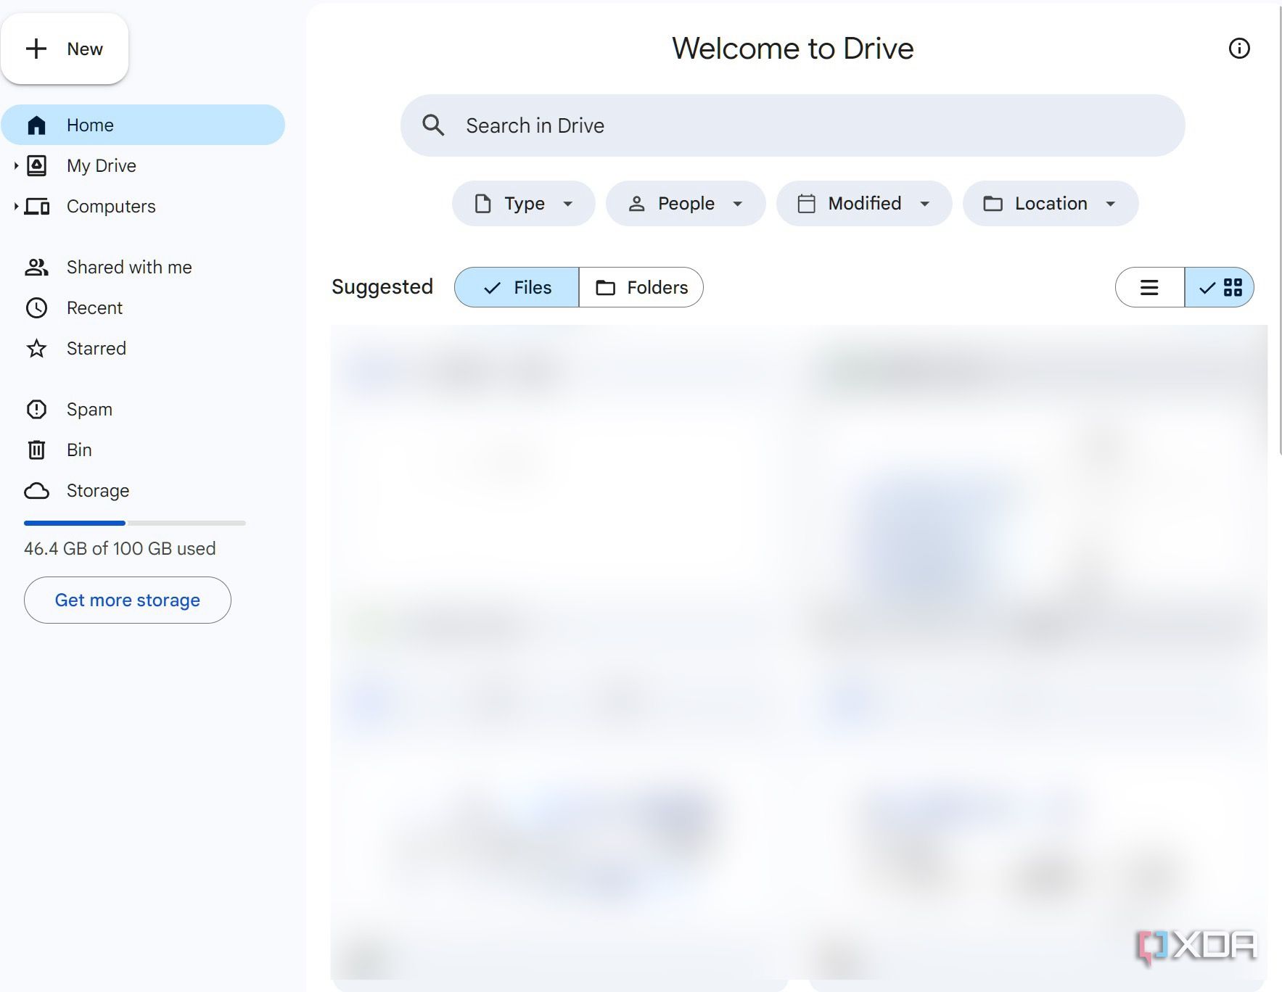The height and width of the screenshot is (992, 1282).
Task: Click the New button
Action: pyautogui.click(x=65, y=49)
